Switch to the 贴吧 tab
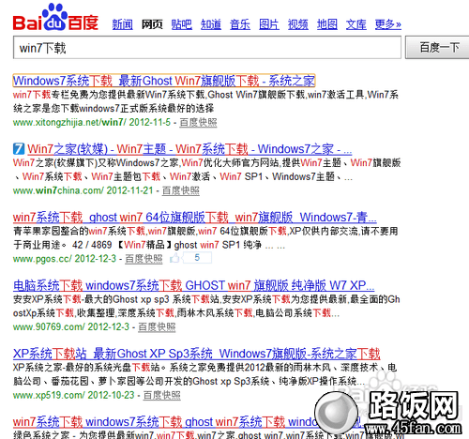The height and width of the screenshot is (439, 469). (x=181, y=24)
